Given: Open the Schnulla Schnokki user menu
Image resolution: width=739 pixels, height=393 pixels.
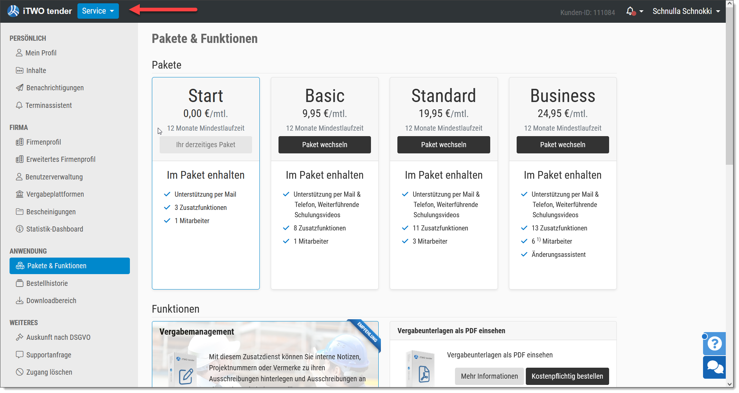Looking at the screenshot, I should pyautogui.click(x=686, y=11).
